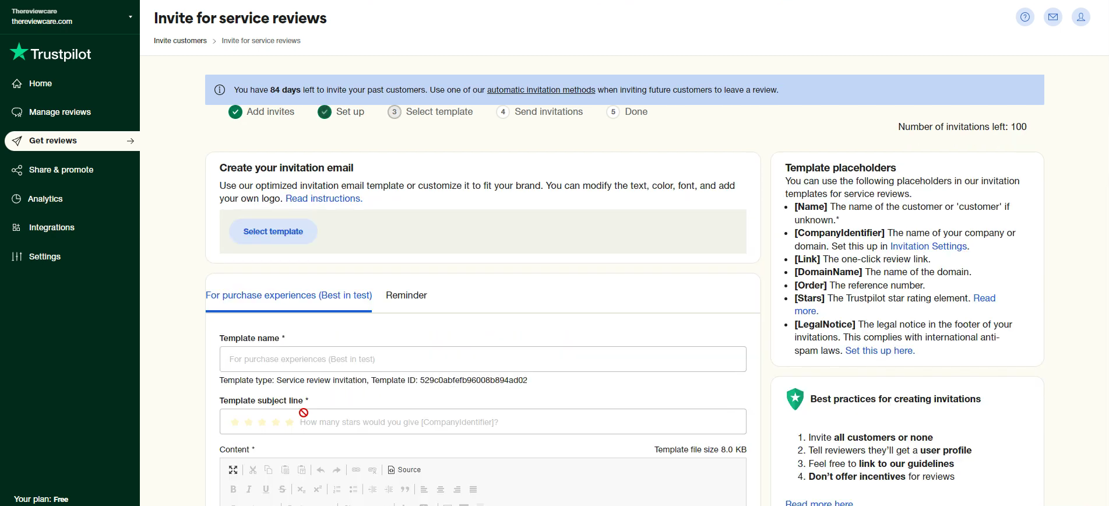Toggle underline formatting
The width and height of the screenshot is (1109, 506).
tap(266, 490)
